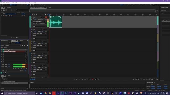Toggle power for Parametric Equalizer effect

[x=3, y=50]
